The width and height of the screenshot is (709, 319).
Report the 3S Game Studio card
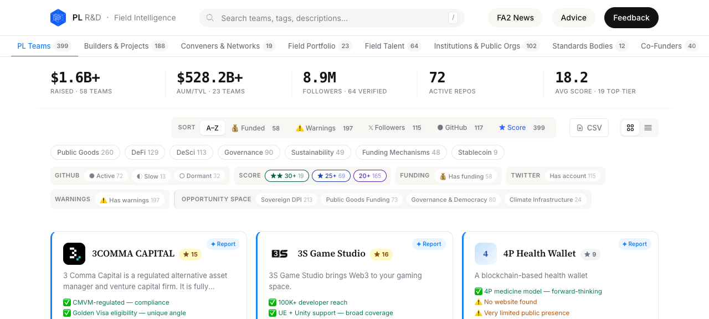coord(429,244)
